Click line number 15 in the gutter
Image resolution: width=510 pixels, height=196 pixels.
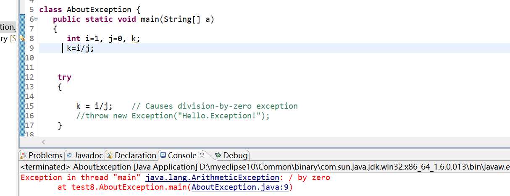click(x=29, y=106)
